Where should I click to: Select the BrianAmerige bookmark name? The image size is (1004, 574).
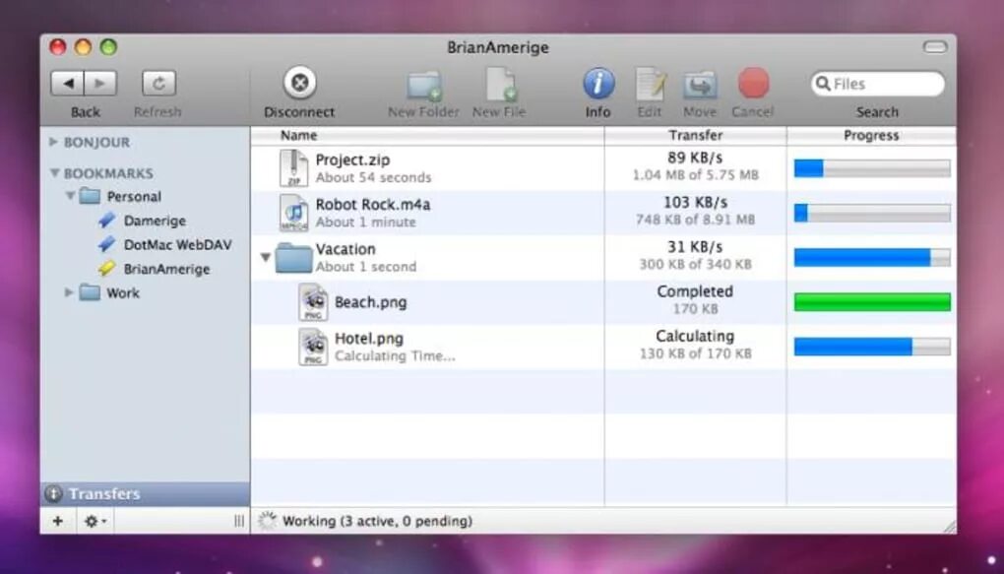tap(166, 269)
